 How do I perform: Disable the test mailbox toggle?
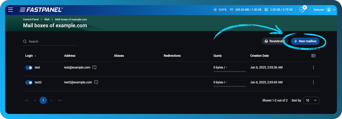click(29, 68)
